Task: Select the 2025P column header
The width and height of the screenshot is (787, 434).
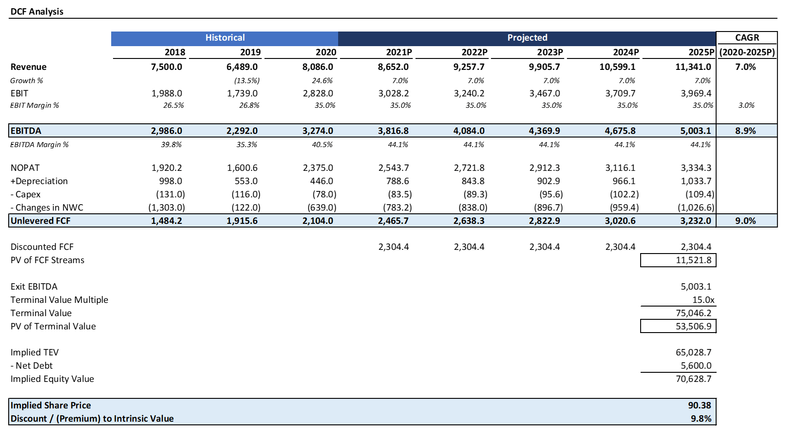Action: coord(701,52)
